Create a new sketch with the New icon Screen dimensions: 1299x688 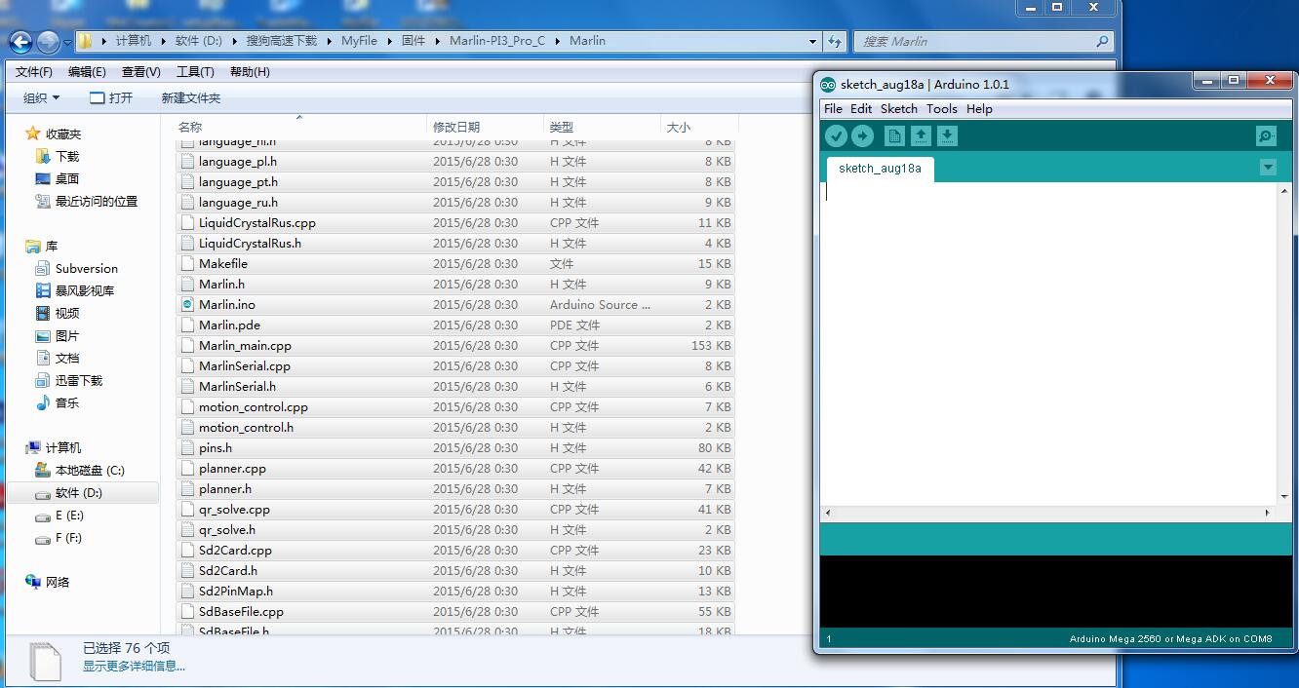894,136
